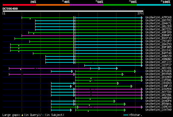Viewport: 173px width, 117px height.
Task: Click the 370 end position label
Action: 140,13
